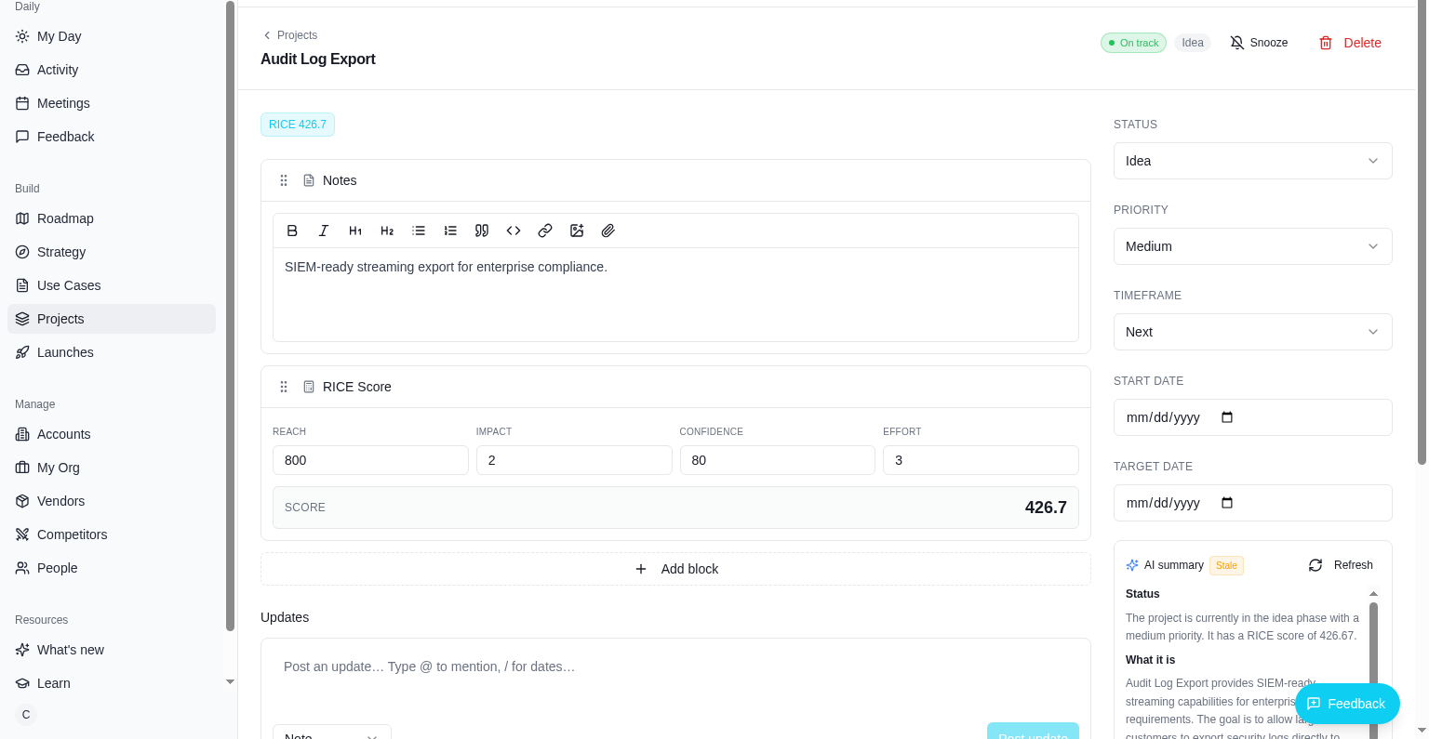Click the Delete trash icon

[x=1326, y=43]
